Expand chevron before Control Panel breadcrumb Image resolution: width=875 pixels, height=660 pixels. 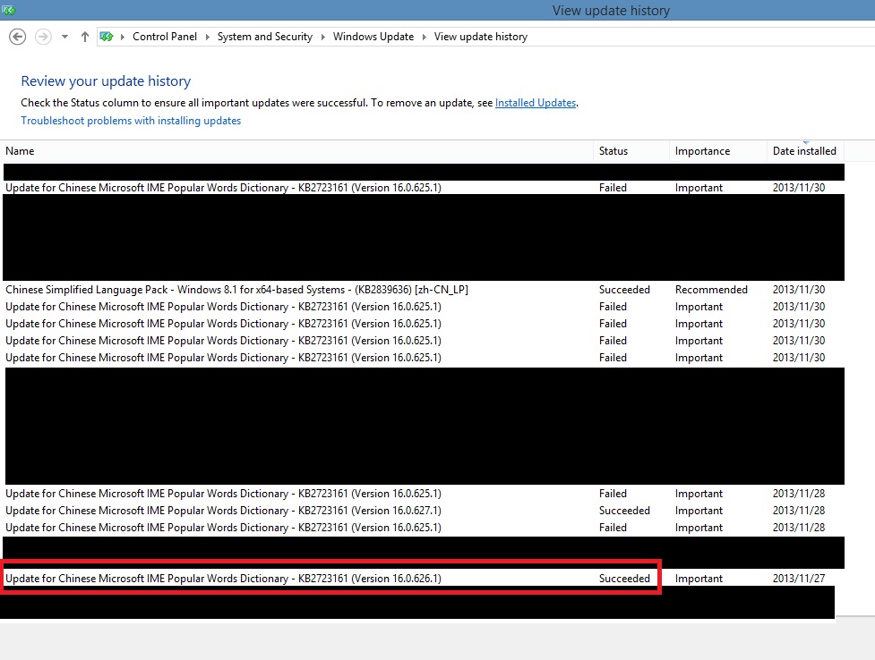(x=123, y=37)
